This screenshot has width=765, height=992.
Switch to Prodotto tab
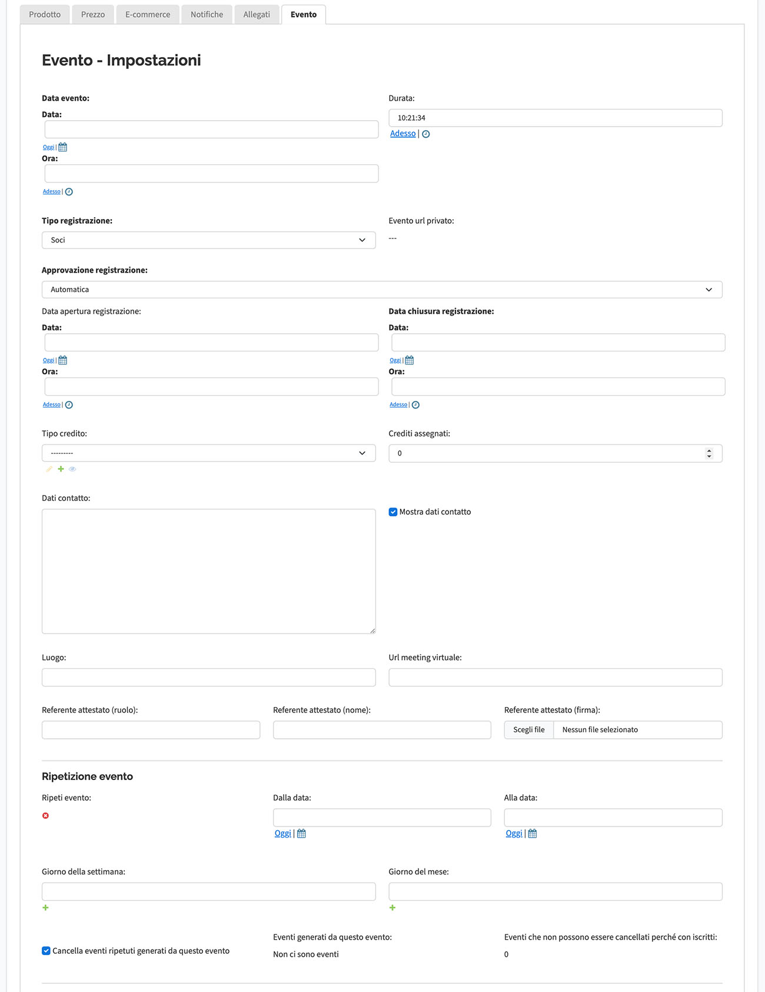pyautogui.click(x=45, y=15)
